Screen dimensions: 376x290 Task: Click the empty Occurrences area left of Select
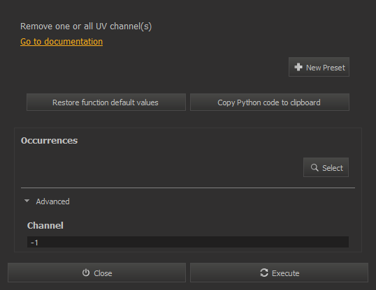pyautogui.click(x=162, y=167)
